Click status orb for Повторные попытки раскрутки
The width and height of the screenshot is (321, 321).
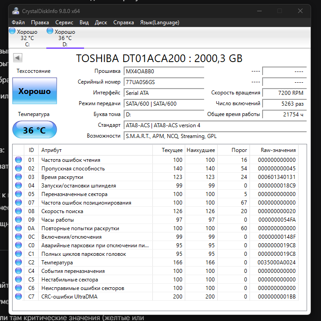18,228
